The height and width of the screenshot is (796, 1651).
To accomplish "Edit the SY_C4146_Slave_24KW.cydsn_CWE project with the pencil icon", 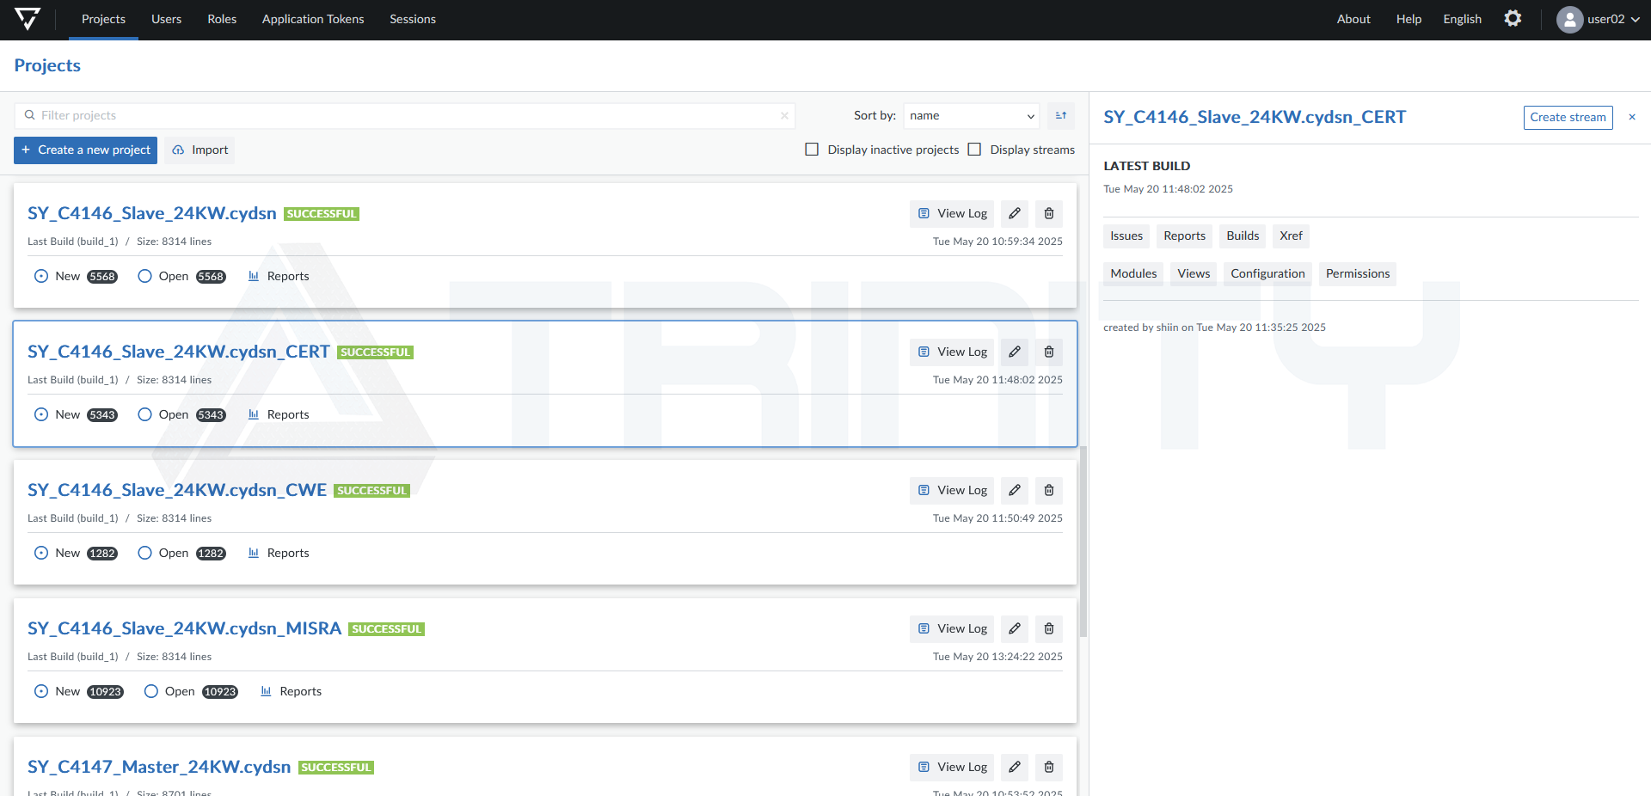I will 1015,490.
